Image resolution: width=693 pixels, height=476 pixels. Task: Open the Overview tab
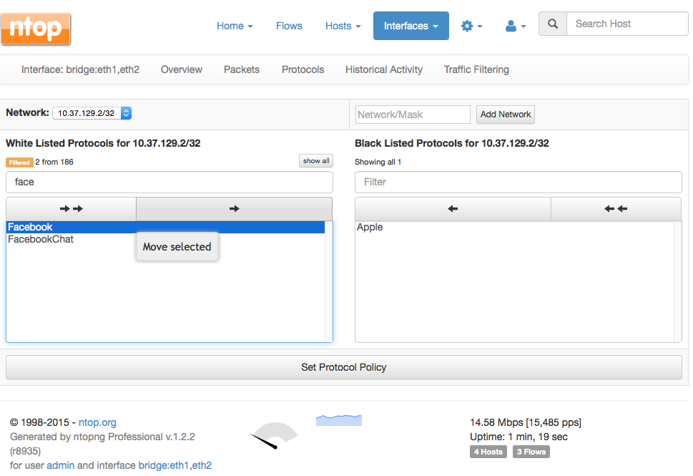[x=181, y=69]
